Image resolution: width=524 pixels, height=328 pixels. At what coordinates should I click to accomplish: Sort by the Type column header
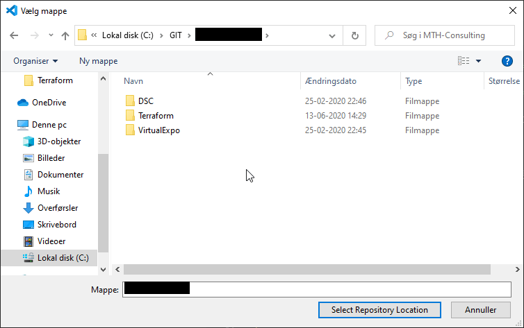pyautogui.click(x=414, y=81)
